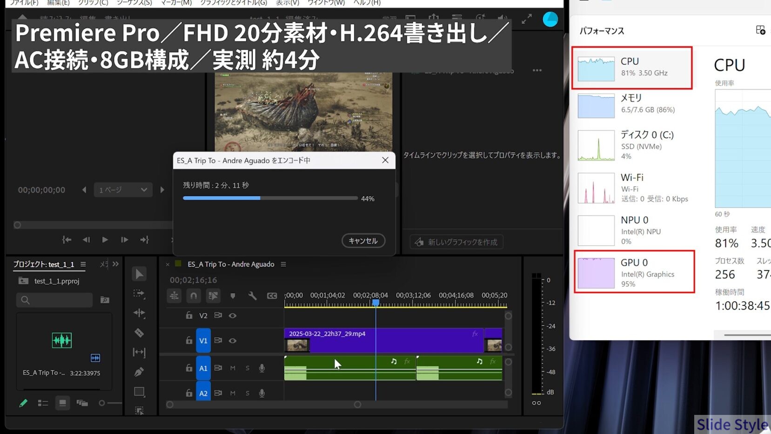
Task: Open the blue user account avatar
Action: (x=550, y=19)
